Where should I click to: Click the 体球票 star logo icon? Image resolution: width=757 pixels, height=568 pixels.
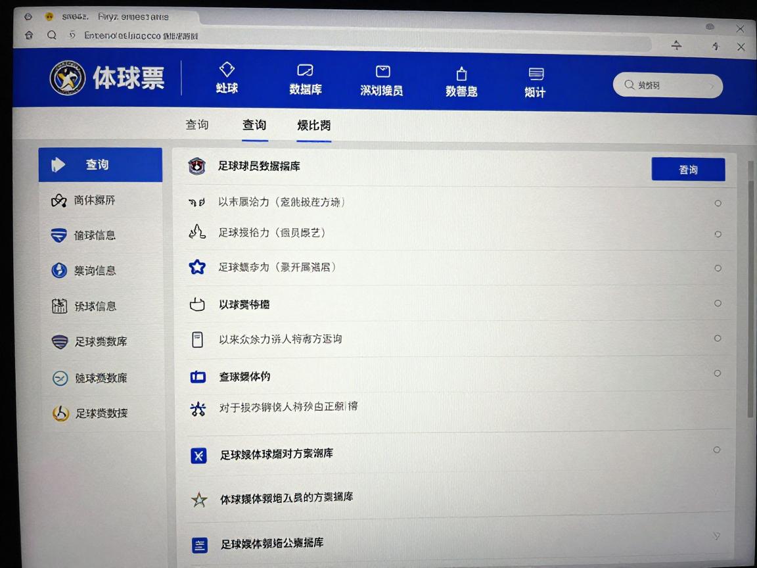coord(67,78)
